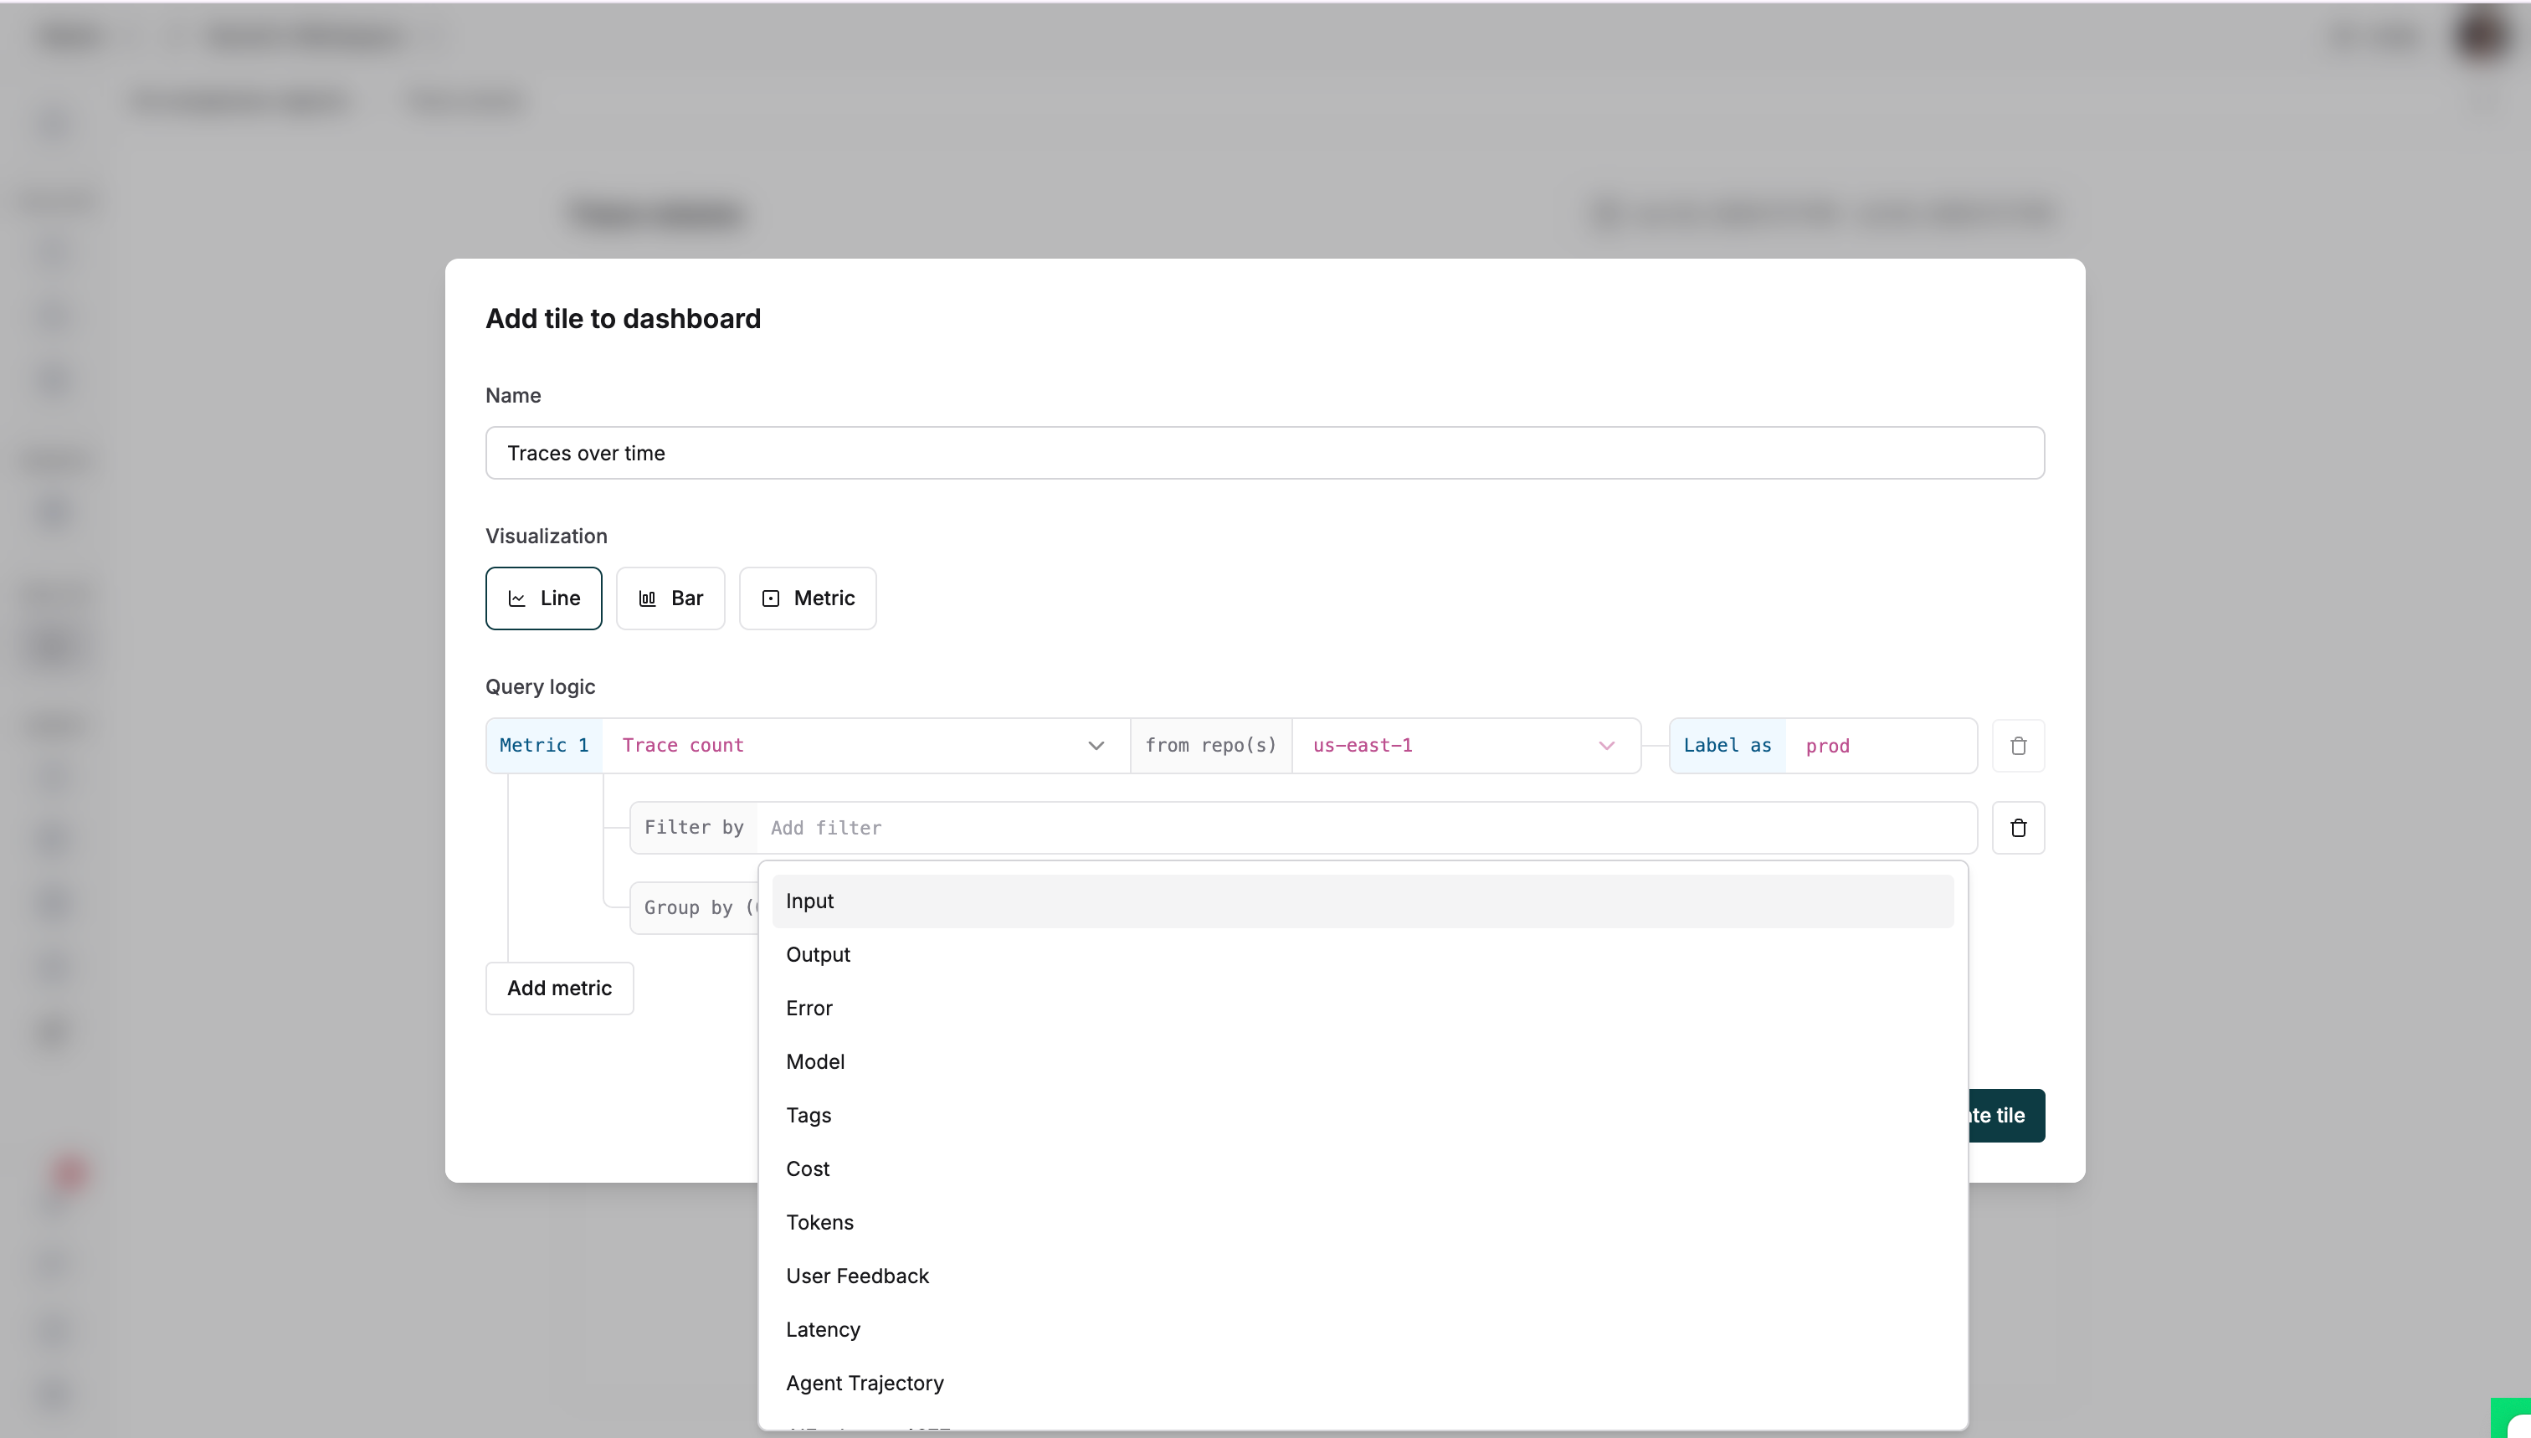Select the Metric visualization option

pyautogui.click(x=807, y=598)
